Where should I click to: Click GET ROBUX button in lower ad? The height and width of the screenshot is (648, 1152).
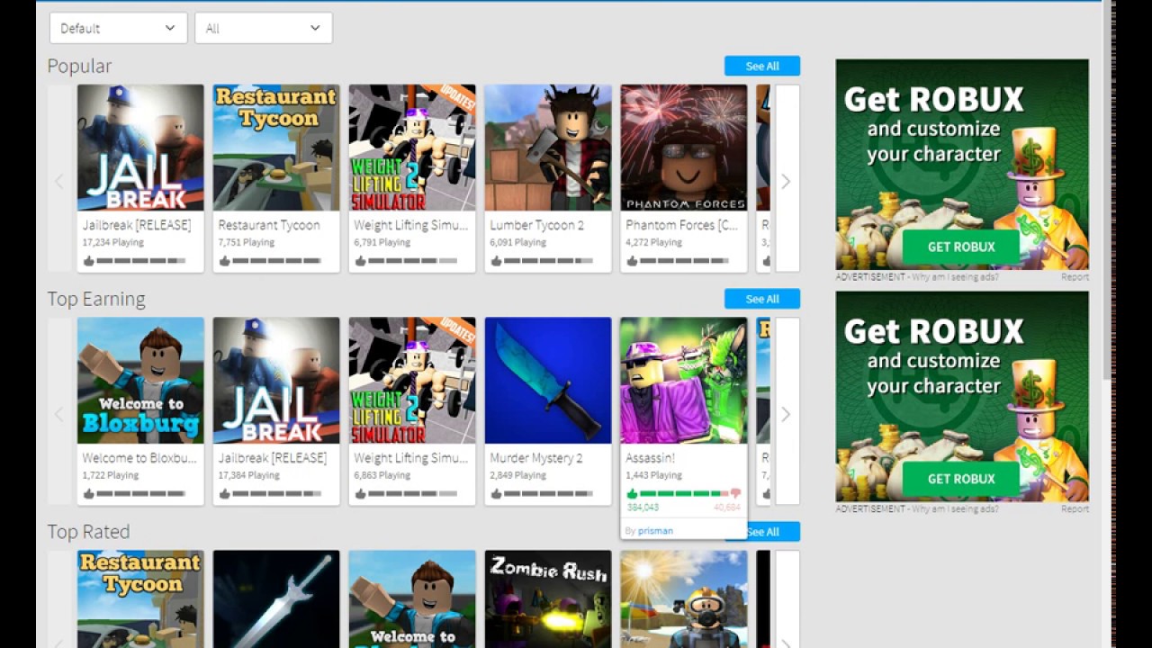point(961,479)
